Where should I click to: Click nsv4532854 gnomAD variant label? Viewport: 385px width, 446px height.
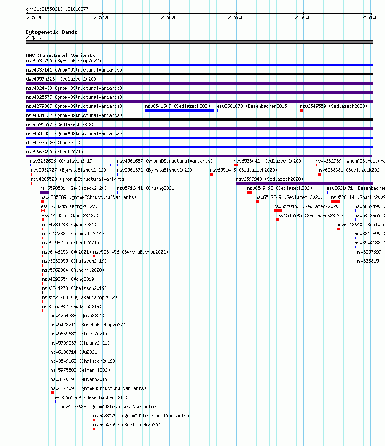74,133
